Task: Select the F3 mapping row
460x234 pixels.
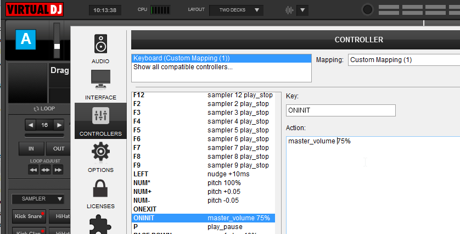Action: coord(203,113)
